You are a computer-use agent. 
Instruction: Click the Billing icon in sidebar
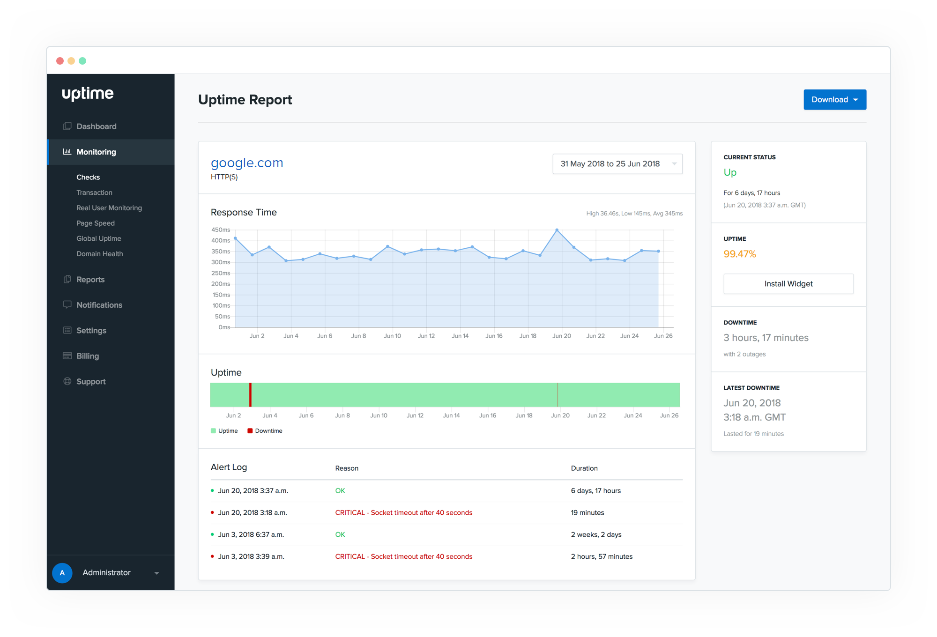67,356
